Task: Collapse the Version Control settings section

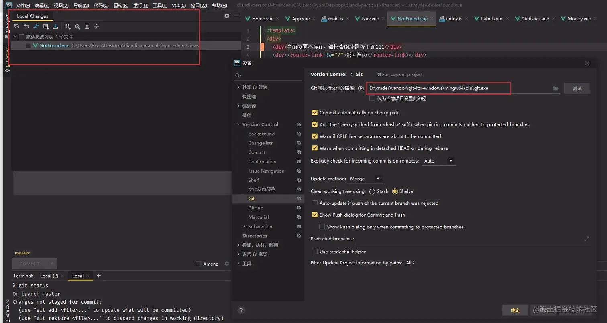Action: [239, 124]
